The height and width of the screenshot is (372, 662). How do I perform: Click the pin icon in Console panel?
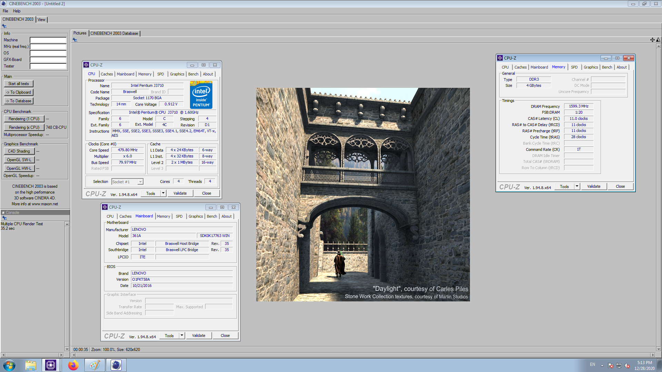pyautogui.click(x=4, y=218)
